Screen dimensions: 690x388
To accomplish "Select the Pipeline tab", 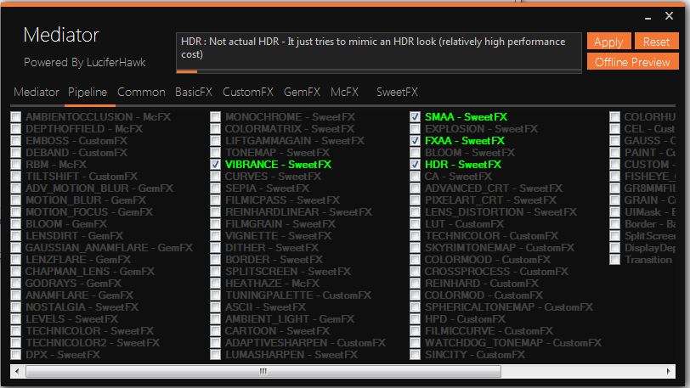I will [88, 92].
